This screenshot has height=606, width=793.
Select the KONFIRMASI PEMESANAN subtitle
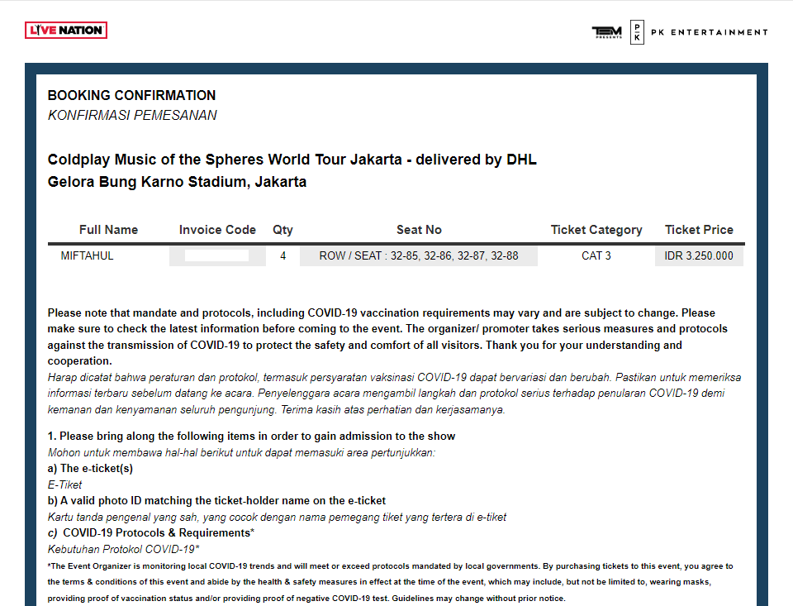(x=132, y=116)
